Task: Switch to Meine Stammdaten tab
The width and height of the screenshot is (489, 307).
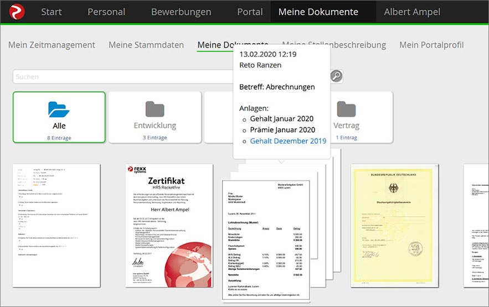Action: tap(146, 45)
